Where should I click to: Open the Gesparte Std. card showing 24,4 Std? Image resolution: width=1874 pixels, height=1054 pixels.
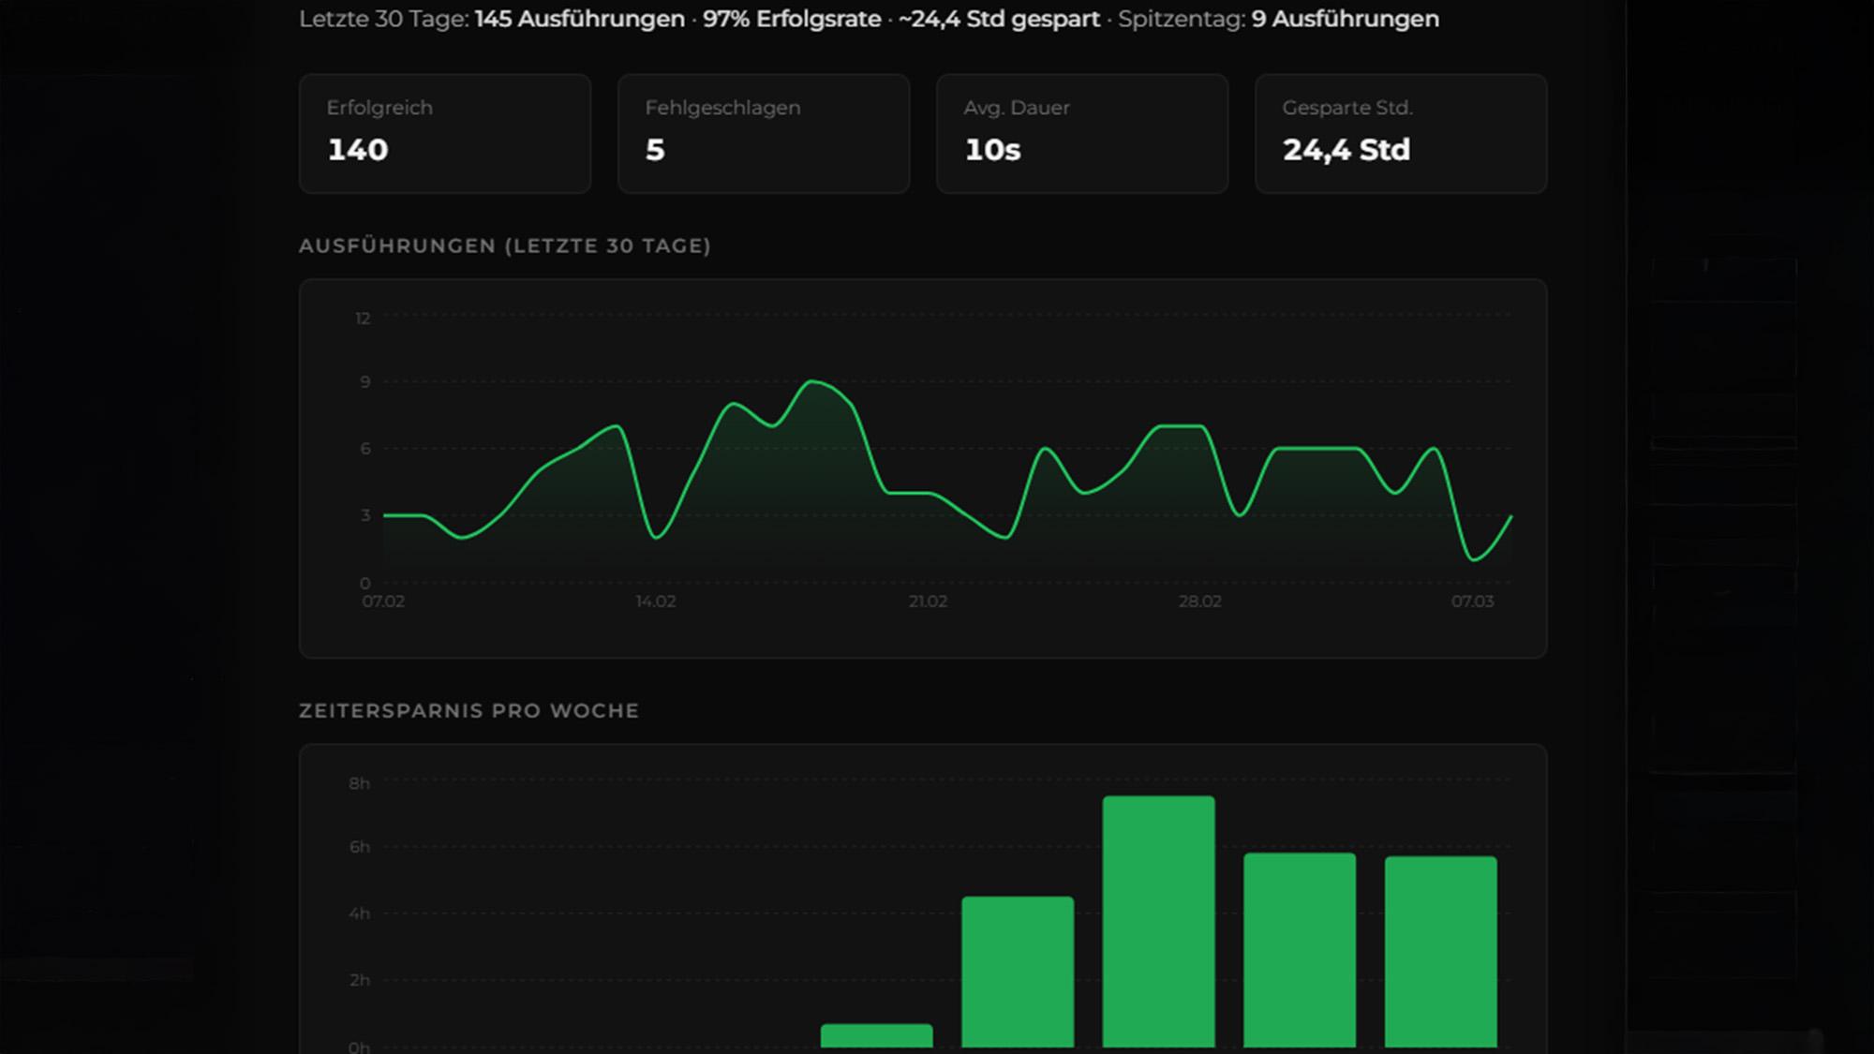pyautogui.click(x=1400, y=134)
